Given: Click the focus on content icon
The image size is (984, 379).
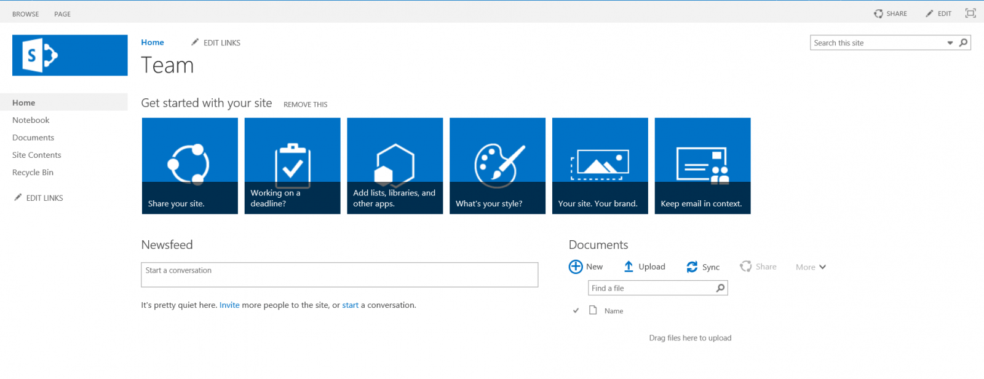Looking at the screenshot, I should click(970, 13).
